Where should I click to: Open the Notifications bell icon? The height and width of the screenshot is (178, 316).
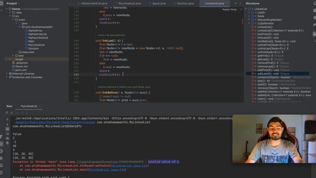pyautogui.click(x=315, y=3)
